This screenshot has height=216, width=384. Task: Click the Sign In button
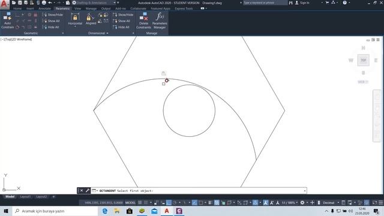tap(302, 2)
